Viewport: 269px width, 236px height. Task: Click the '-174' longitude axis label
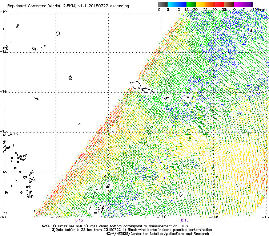pyautogui.click(x=108, y=217)
